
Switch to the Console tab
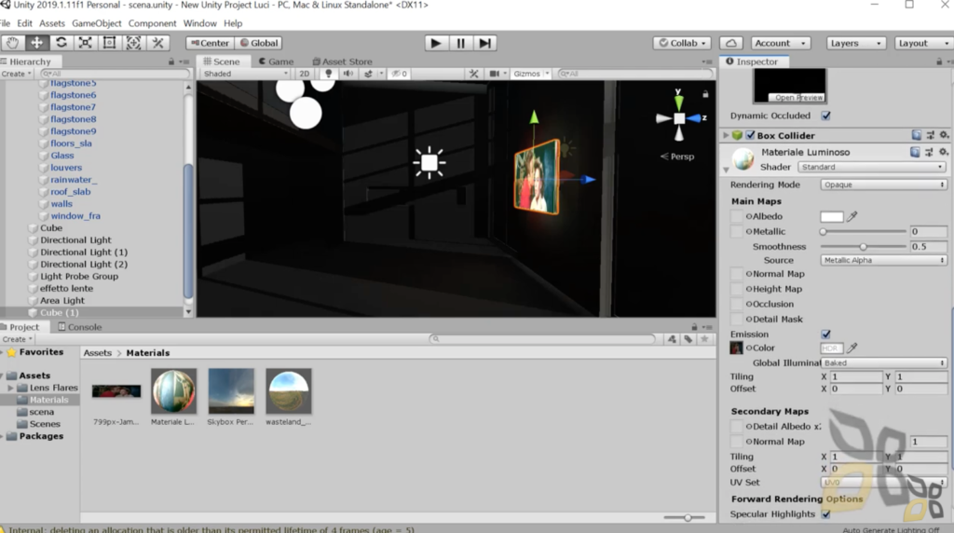coord(80,327)
